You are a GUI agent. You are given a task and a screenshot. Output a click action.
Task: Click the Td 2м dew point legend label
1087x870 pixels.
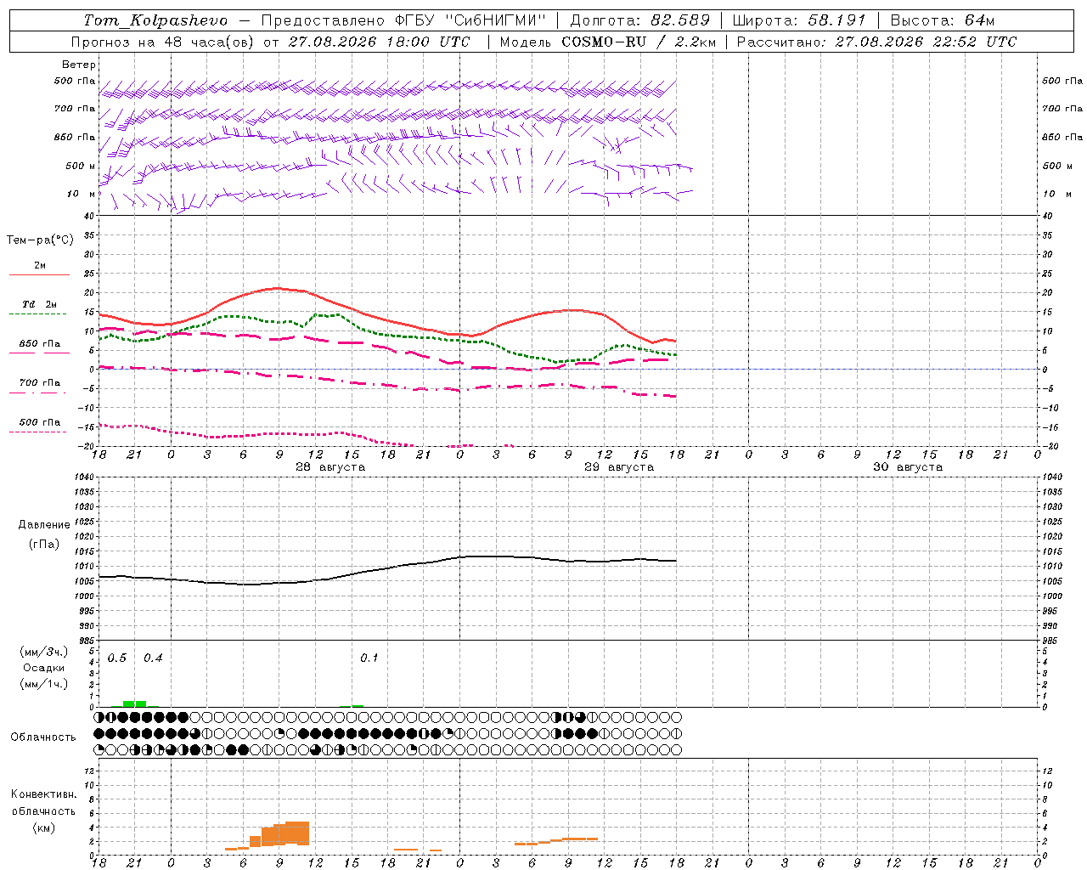pos(39,304)
